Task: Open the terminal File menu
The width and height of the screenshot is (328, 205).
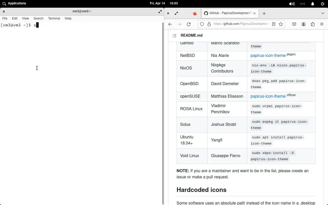Action: tap(5, 18)
